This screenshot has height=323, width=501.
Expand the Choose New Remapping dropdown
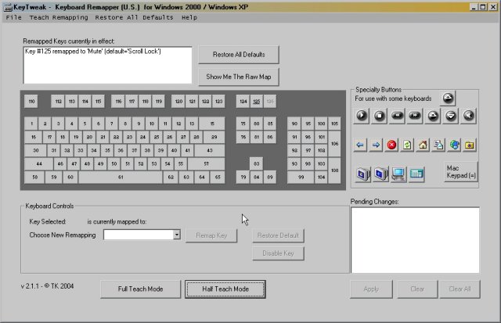pos(177,235)
